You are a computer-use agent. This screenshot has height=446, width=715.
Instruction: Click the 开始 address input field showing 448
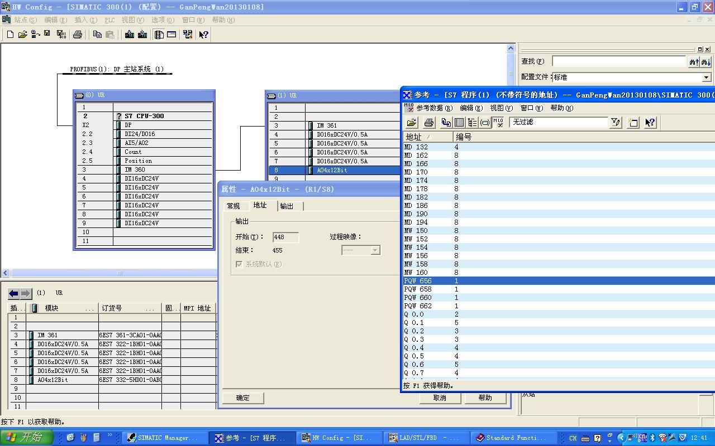(285, 237)
